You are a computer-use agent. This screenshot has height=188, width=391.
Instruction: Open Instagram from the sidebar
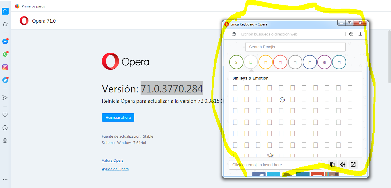[5, 67]
